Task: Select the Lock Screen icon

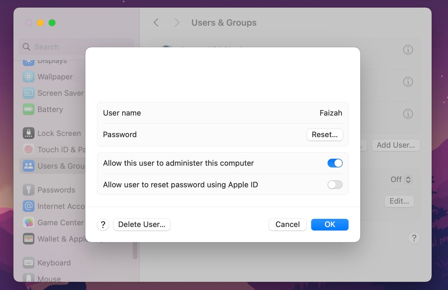Action: (28, 133)
